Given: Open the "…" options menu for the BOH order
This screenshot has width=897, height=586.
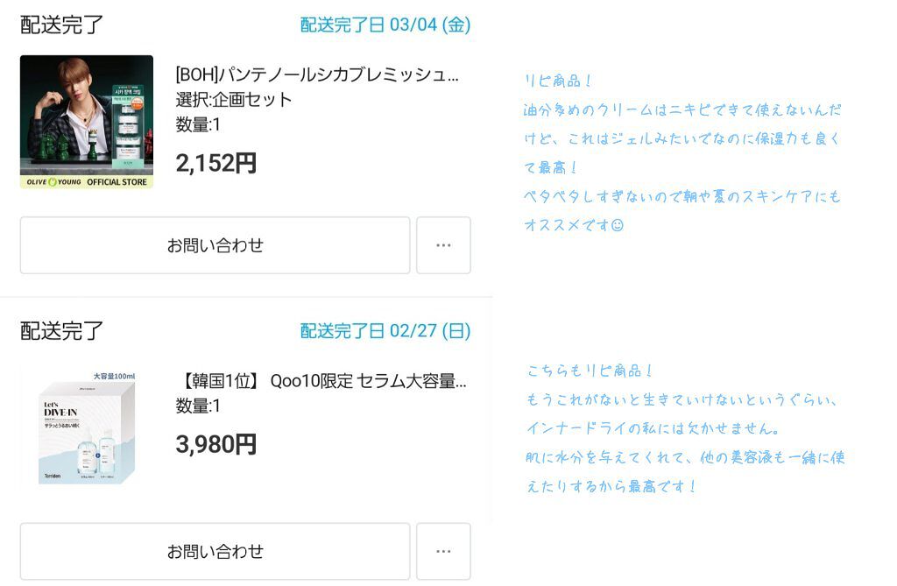Looking at the screenshot, I should pyautogui.click(x=444, y=245).
